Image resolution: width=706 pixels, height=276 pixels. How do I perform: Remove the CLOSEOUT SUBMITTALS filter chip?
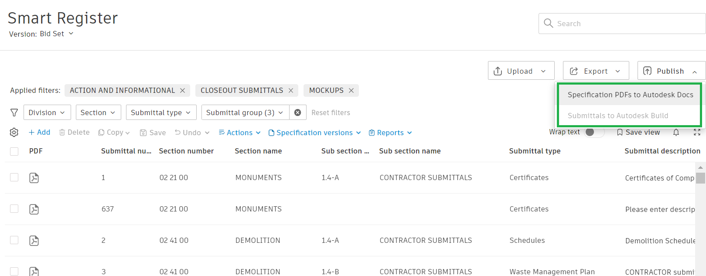click(x=291, y=91)
